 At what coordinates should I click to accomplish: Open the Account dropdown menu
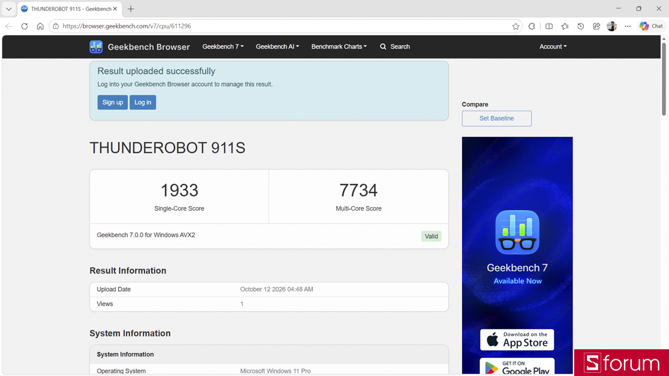553,47
